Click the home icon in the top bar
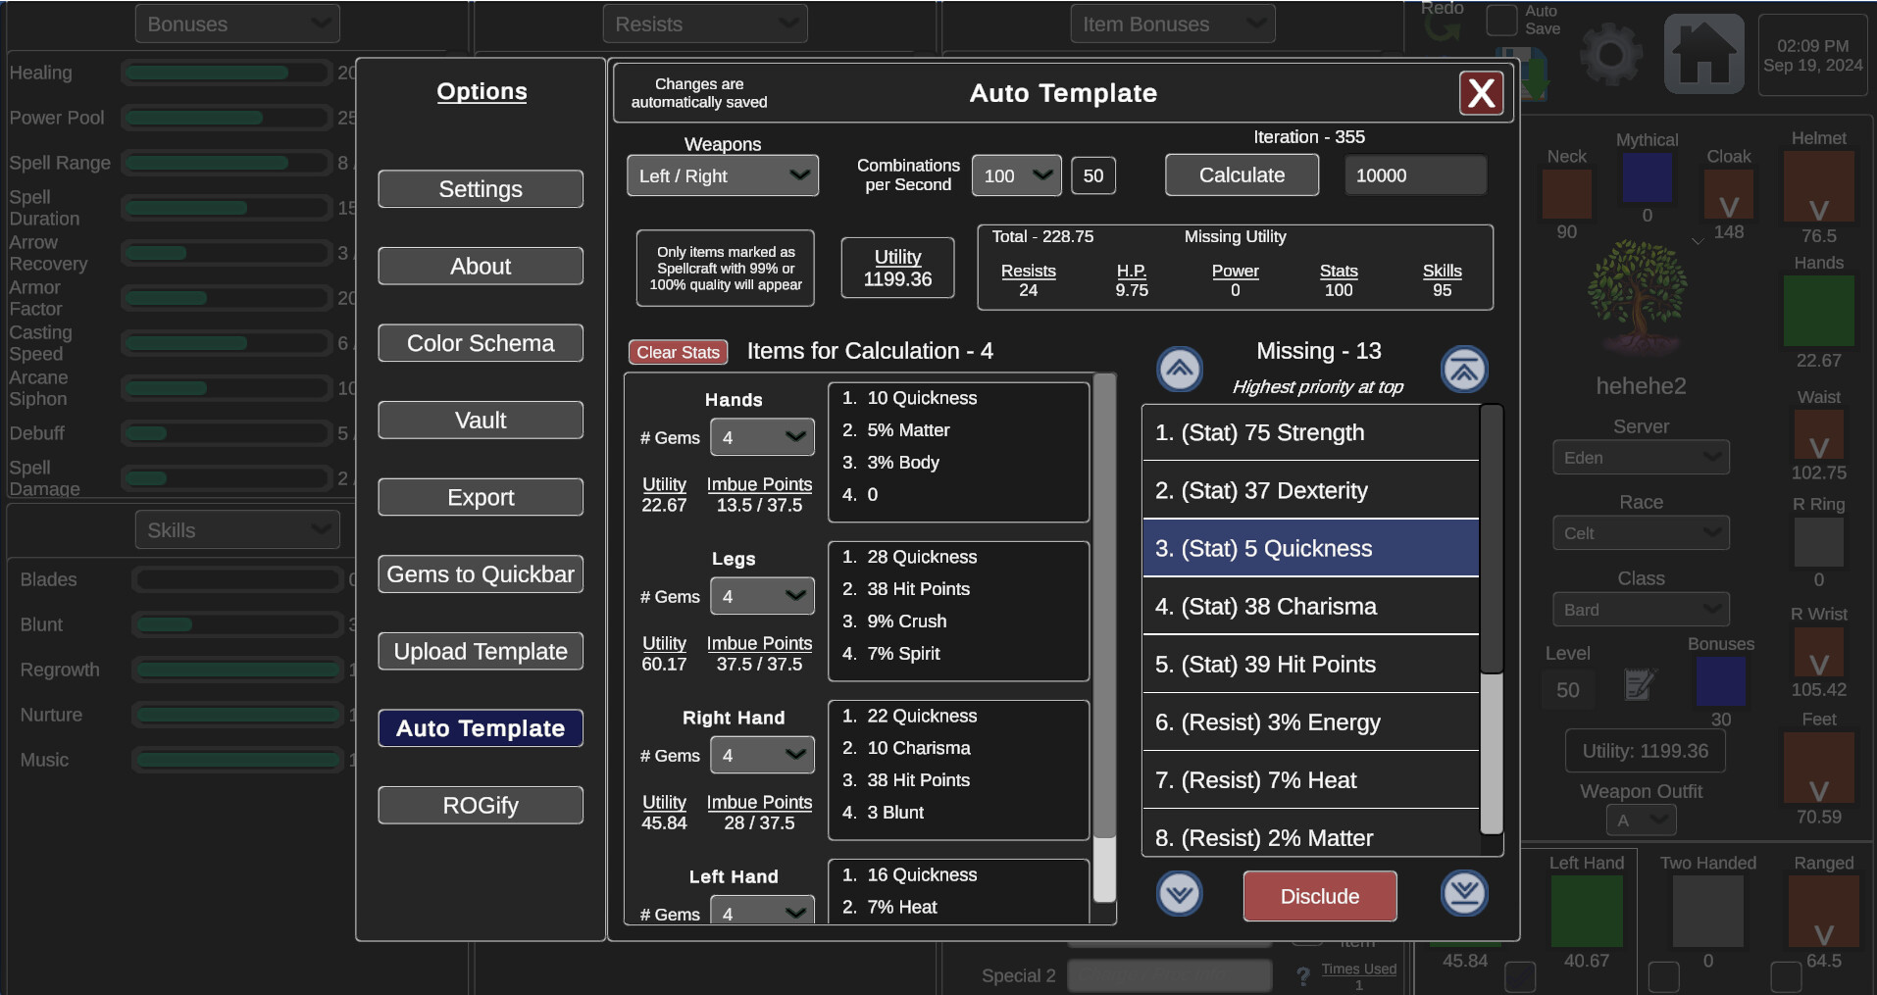 coord(1703,51)
